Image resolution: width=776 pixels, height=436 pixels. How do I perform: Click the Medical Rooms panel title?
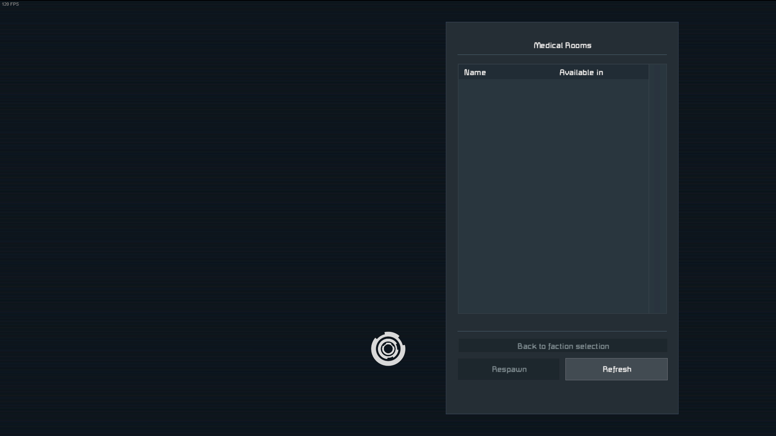pos(562,46)
